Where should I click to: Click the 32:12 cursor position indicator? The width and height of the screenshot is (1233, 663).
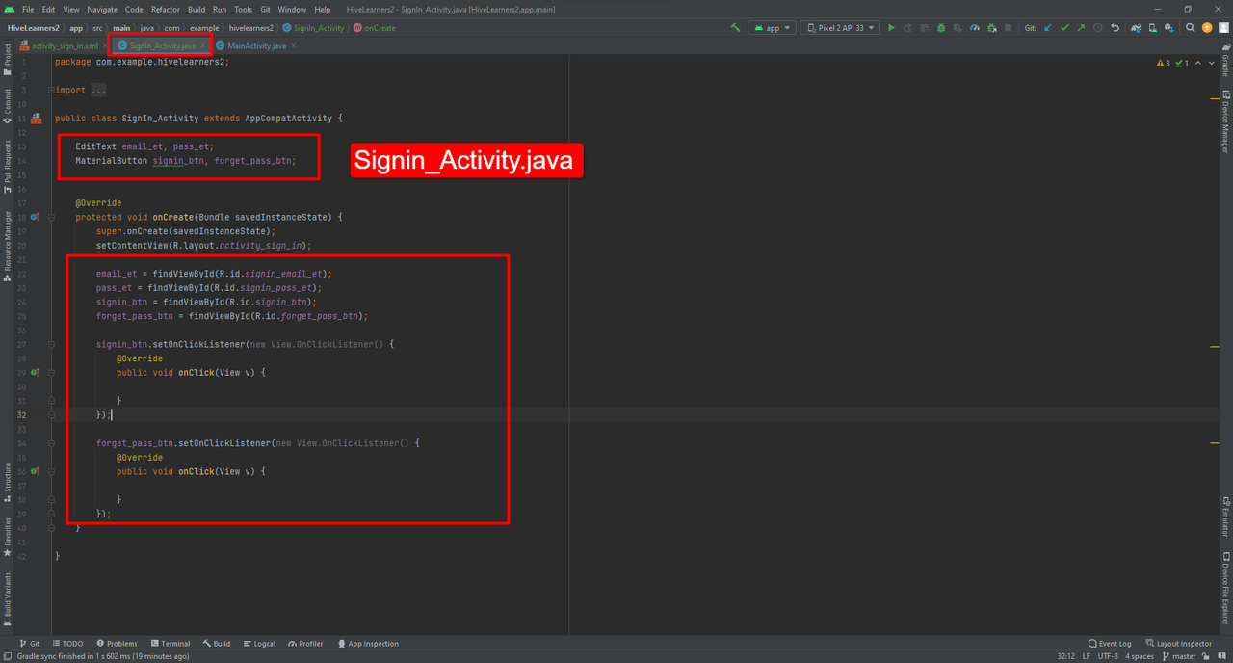coord(1066,656)
